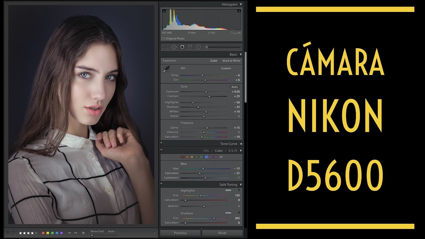The image size is (425, 239).
Task: Collapse the Split Toning panel
Action: [241, 185]
